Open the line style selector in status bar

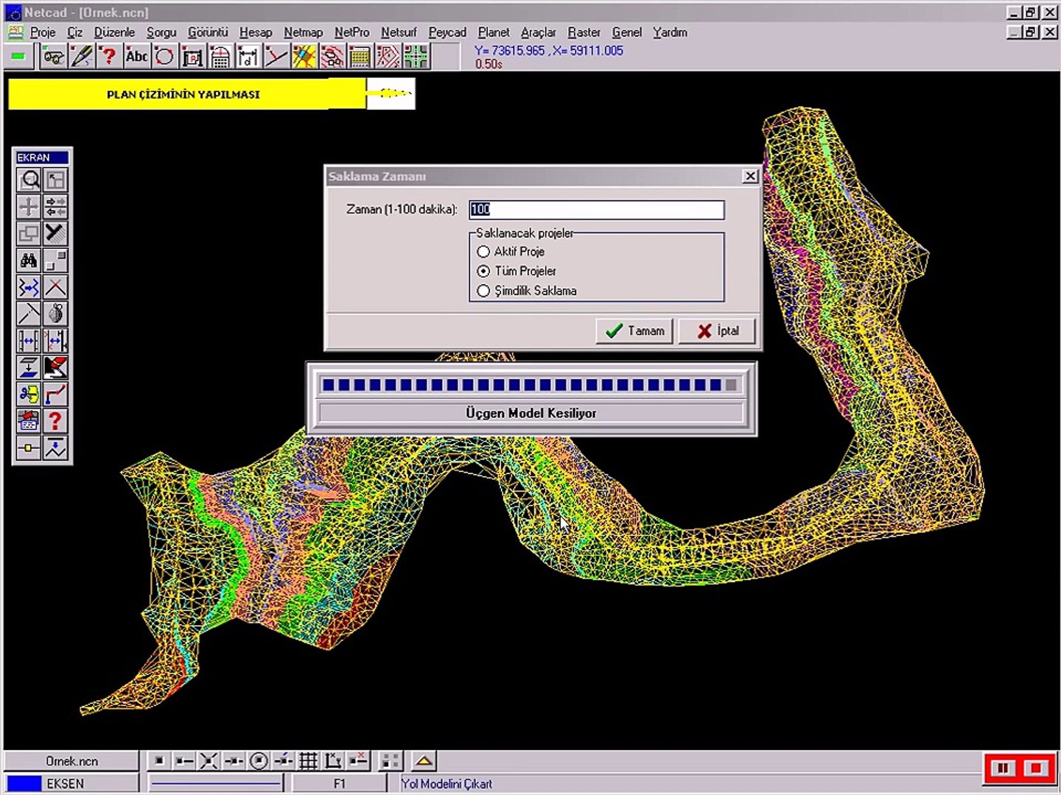tap(216, 784)
